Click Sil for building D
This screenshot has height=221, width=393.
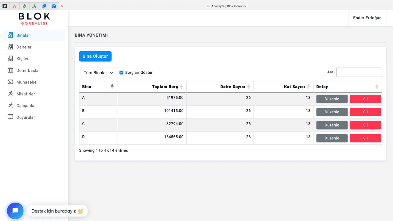click(365, 138)
